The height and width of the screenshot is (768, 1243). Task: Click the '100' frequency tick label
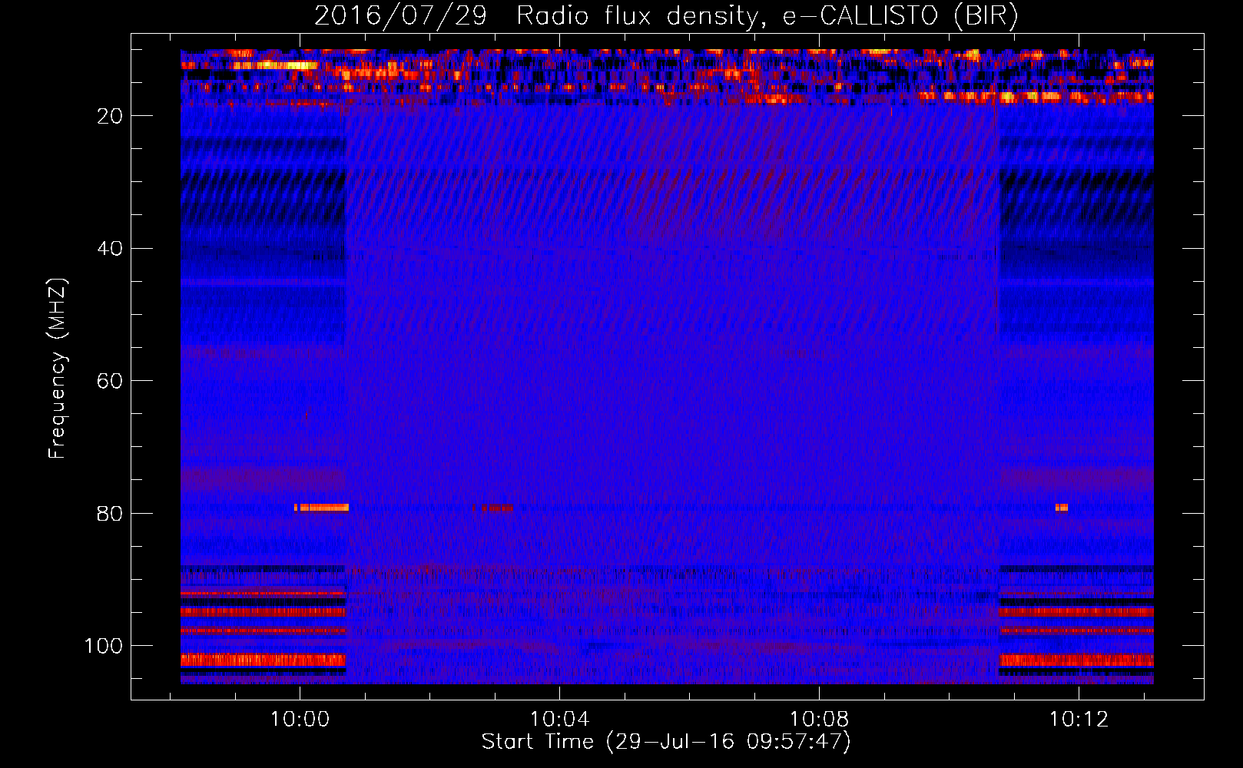104,646
